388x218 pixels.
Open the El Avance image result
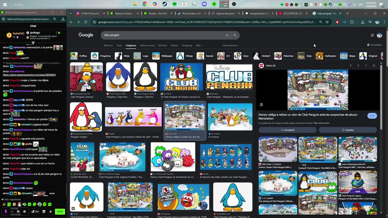click(230, 117)
